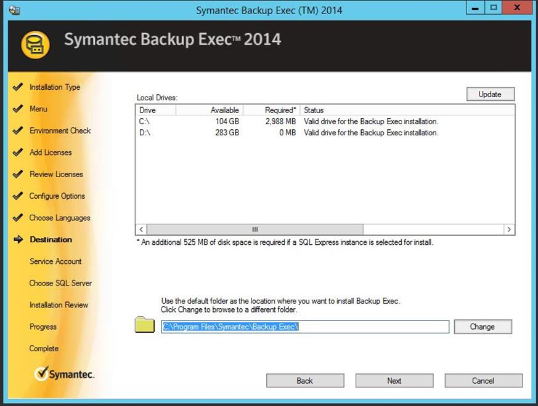Click the 283 GB available value
This screenshot has height=406, width=538.
[227, 133]
